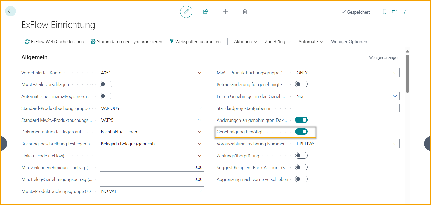Toggle Betragsänderung für genehmigte switch
Screen dimensions: 431x205
(301, 84)
